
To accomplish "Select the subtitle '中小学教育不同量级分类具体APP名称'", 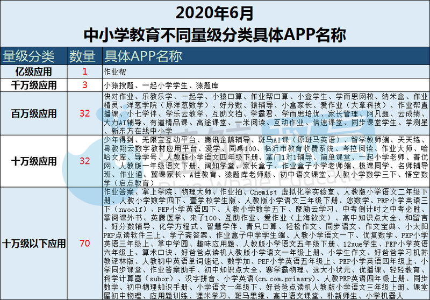I will tap(214, 35).
